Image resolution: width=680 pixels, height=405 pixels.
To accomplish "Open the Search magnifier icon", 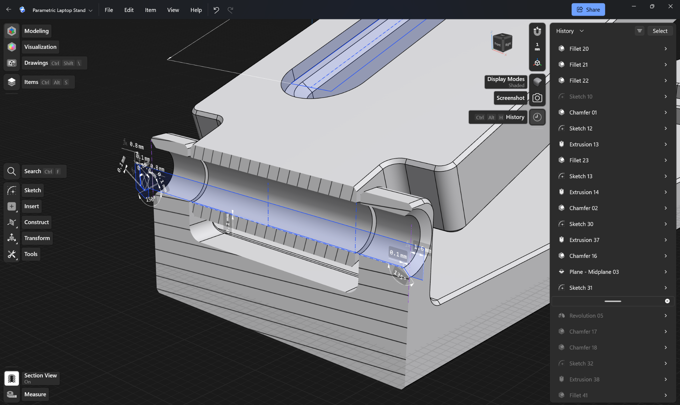I will (x=12, y=171).
